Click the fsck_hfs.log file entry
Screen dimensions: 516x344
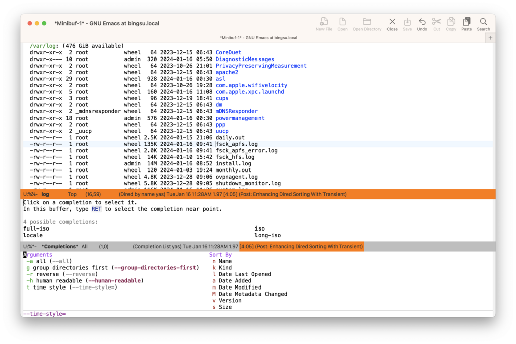pyautogui.click(x=235, y=157)
